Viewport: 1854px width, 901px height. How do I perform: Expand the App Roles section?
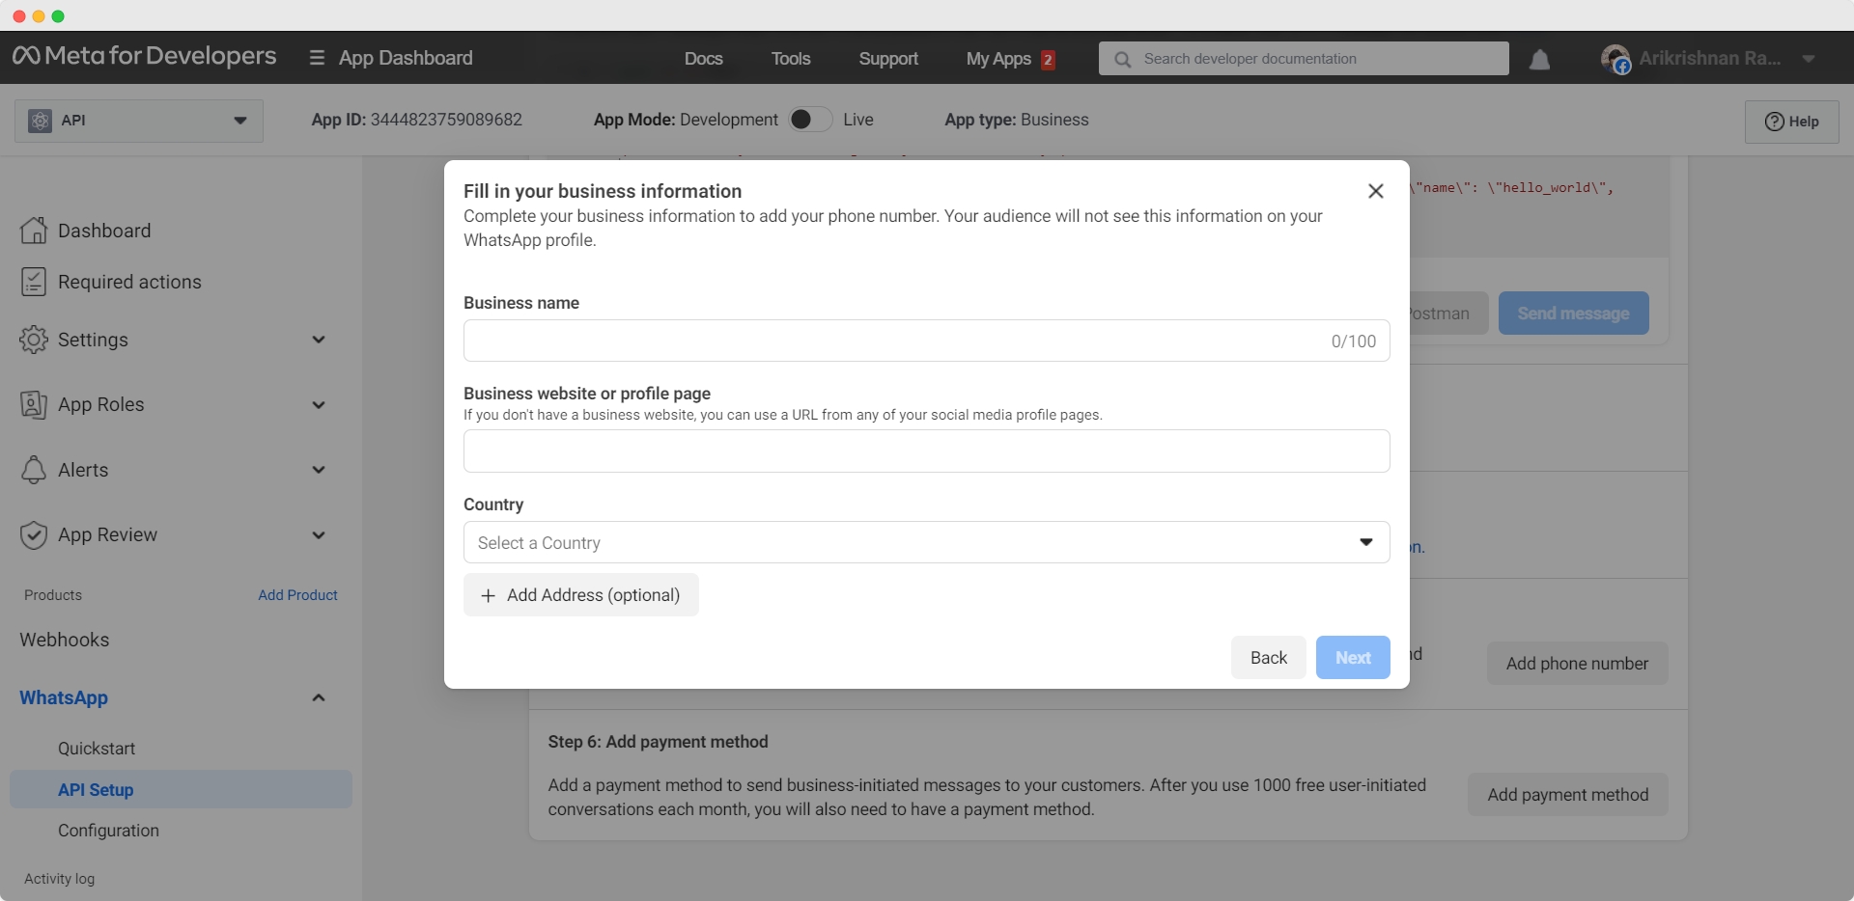(319, 405)
